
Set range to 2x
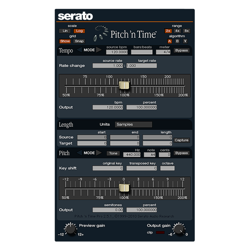pos(168,31)
